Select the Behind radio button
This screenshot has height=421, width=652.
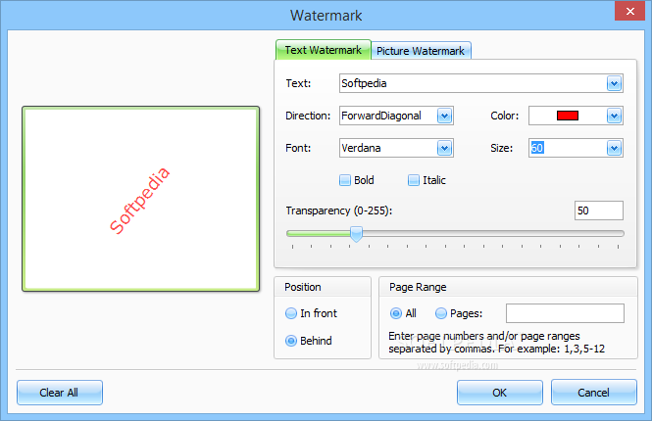[291, 341]
